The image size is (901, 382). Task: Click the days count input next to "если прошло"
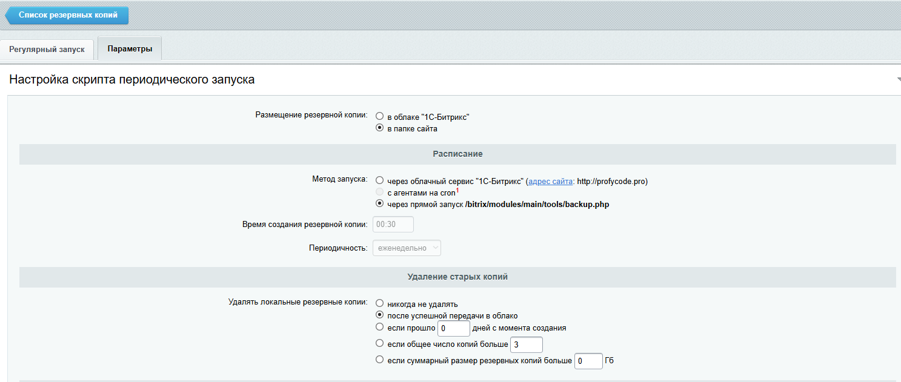click(x=453, y=328)
